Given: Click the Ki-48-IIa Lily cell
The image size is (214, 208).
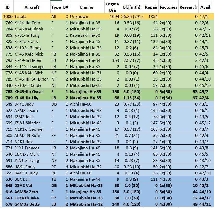Looking at the screenshot, I should tap(32, 98).
